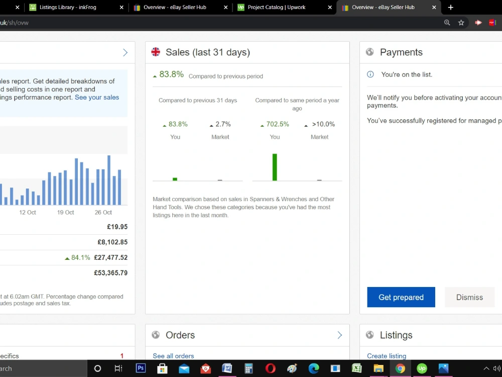The height and width of the screenshot is (377, 502).
Task: Bookmark this page with the star icon
Action: coord(461,23)
